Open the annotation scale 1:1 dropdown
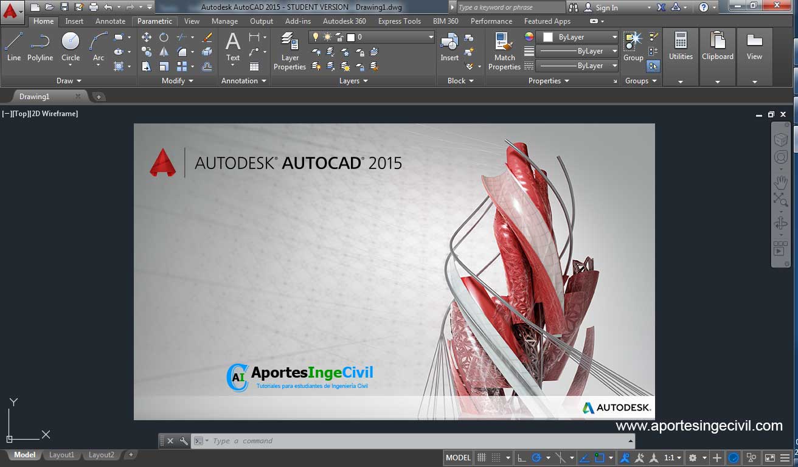798x467 pixels. [x=673, y=458]
